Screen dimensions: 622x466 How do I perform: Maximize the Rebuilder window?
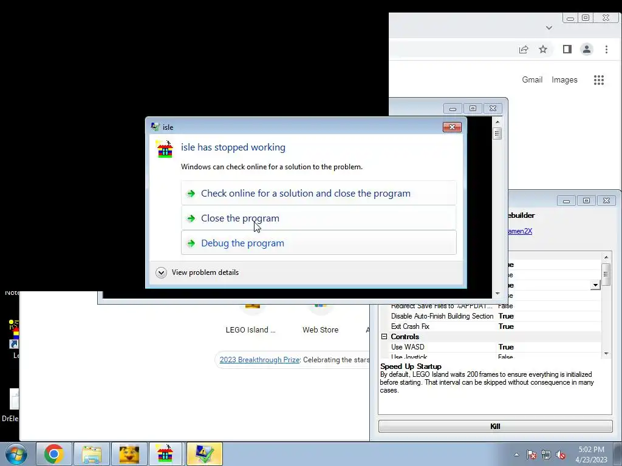point(586,200)
